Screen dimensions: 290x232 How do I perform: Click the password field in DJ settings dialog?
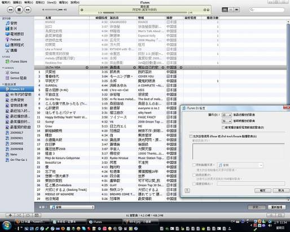[x=251, y=183]
